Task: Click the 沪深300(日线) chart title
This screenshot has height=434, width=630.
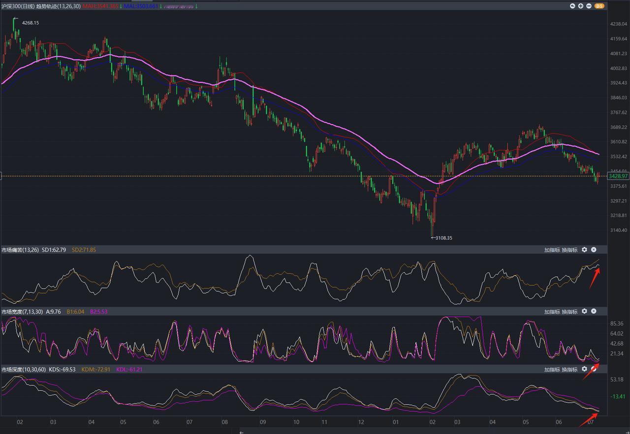Action: [17, 6]
